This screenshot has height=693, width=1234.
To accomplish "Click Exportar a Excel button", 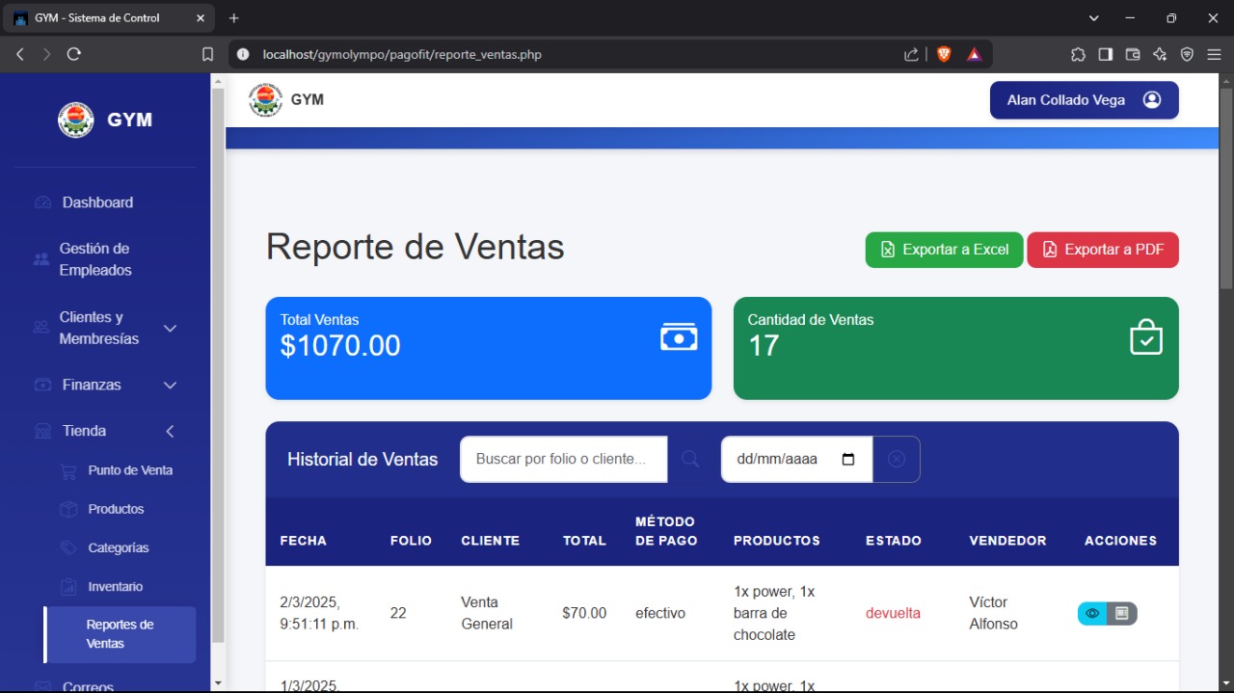I will (944, 250).
